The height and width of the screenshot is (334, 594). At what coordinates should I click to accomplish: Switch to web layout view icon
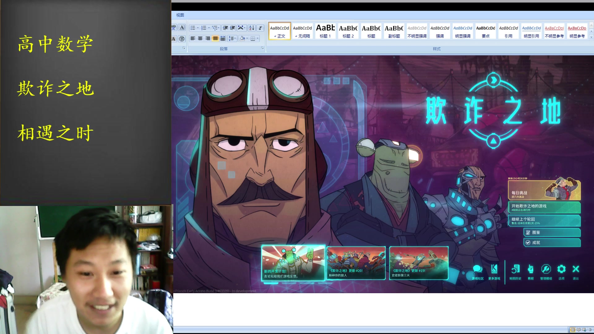[584, 330]
